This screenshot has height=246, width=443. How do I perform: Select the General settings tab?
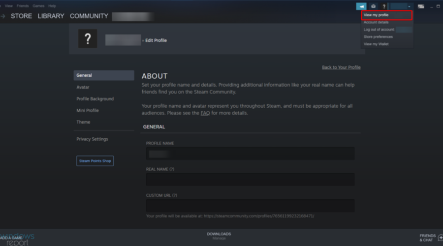(104, 75)
